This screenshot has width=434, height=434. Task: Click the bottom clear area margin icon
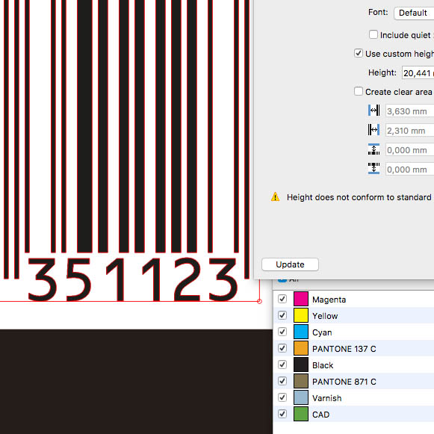(x=373, y=168)
